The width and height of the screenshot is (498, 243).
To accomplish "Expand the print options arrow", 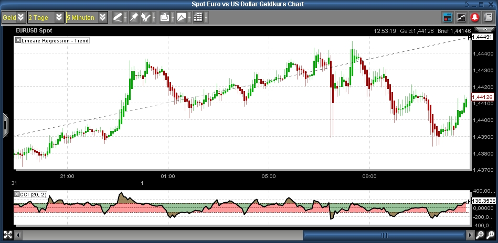I will pos(172,17).
